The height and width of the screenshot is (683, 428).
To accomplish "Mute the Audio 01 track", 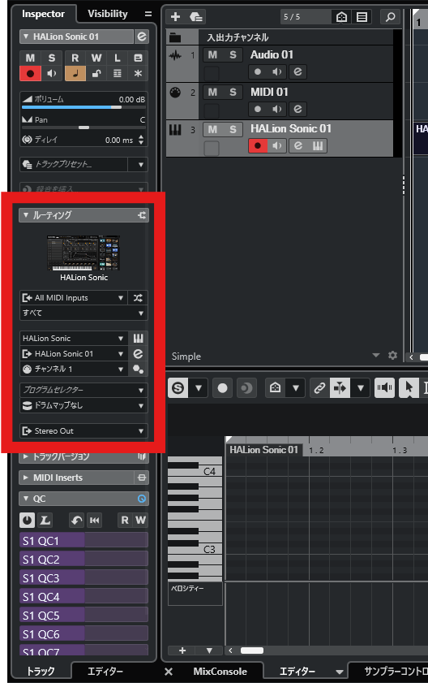I will click(x=212, y=55).
